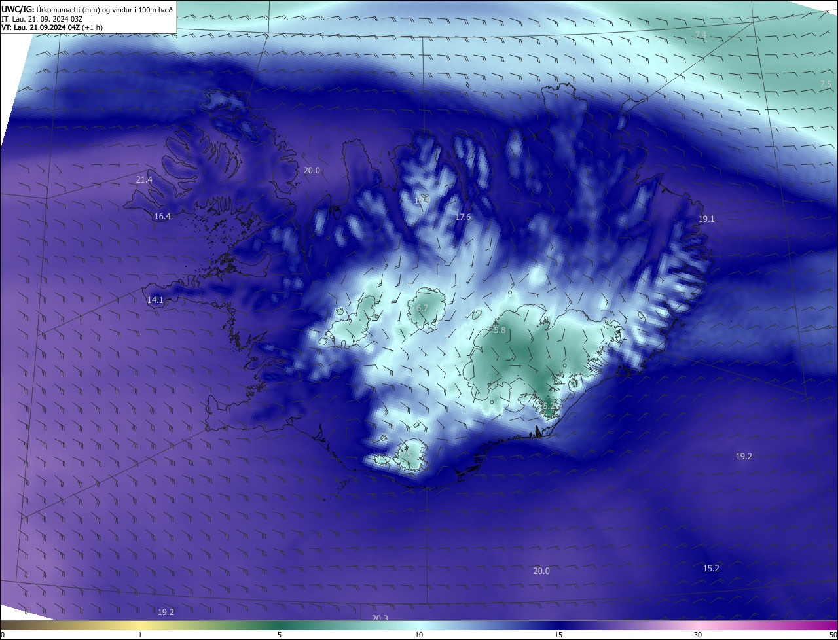Click the '30' tick label of the color scale

coord(698,635)
